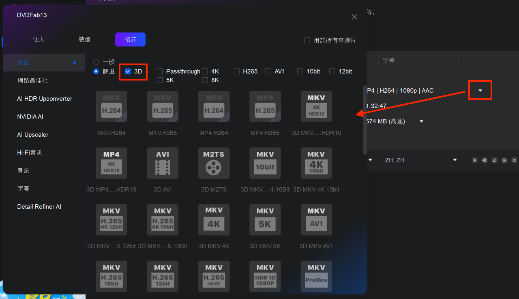Switch to the 個人 tab
519x299 pixels.
39,39
